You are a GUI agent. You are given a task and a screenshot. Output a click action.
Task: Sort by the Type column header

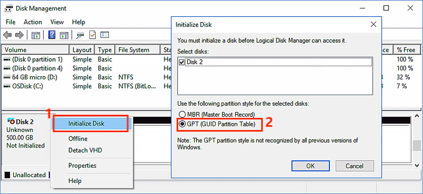[x=105, y=50]
